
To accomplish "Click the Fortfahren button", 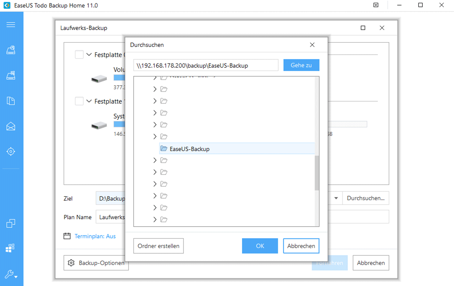I will (330, 263).
